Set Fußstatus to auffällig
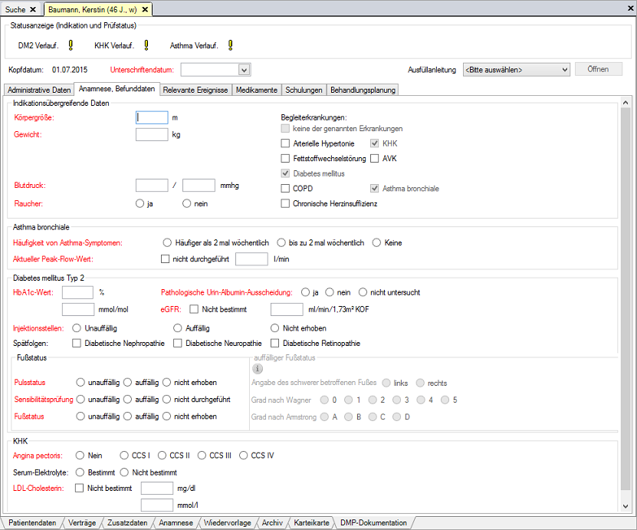The width and height of the screenshot is (637, 530). [127, 416]
